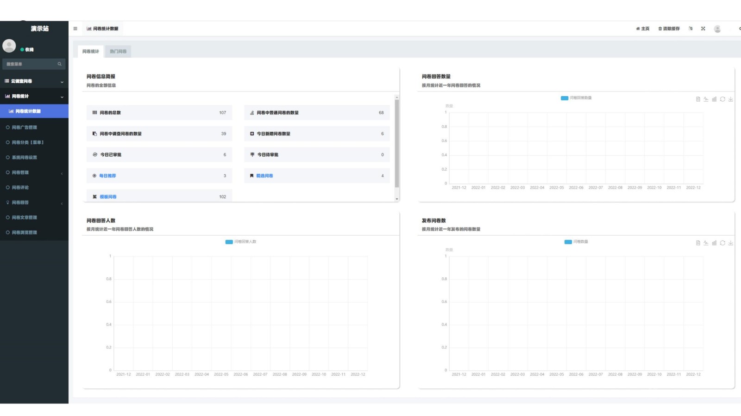The height and width of the screenshot is (416, 741).
Task: Switch to the 问卷统计 tab
Action: [x=91, y=51]
